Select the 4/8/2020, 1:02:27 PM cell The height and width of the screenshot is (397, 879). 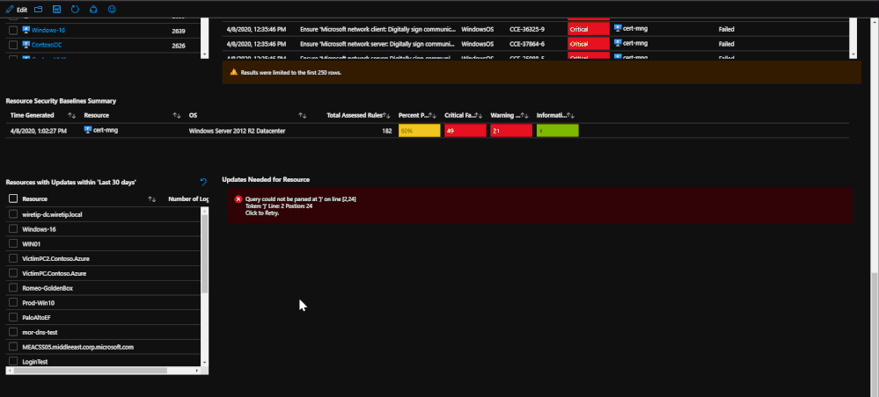pos(38,131)
